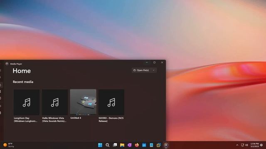The width and height of the screenshot is (266, 149).
Task: Launch Firefox from the taskbar
Action: pyautogui.click(x=137, y=145)
